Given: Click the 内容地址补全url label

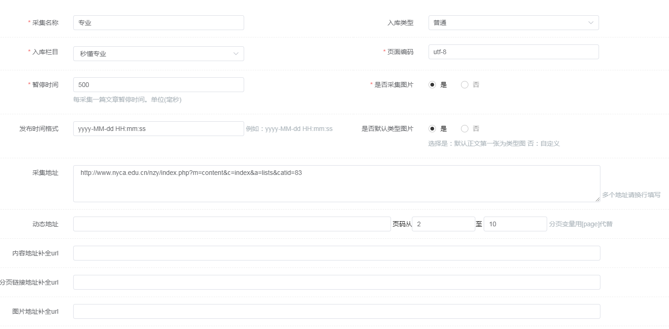Looking at the screenshot, I should (35, 253).
